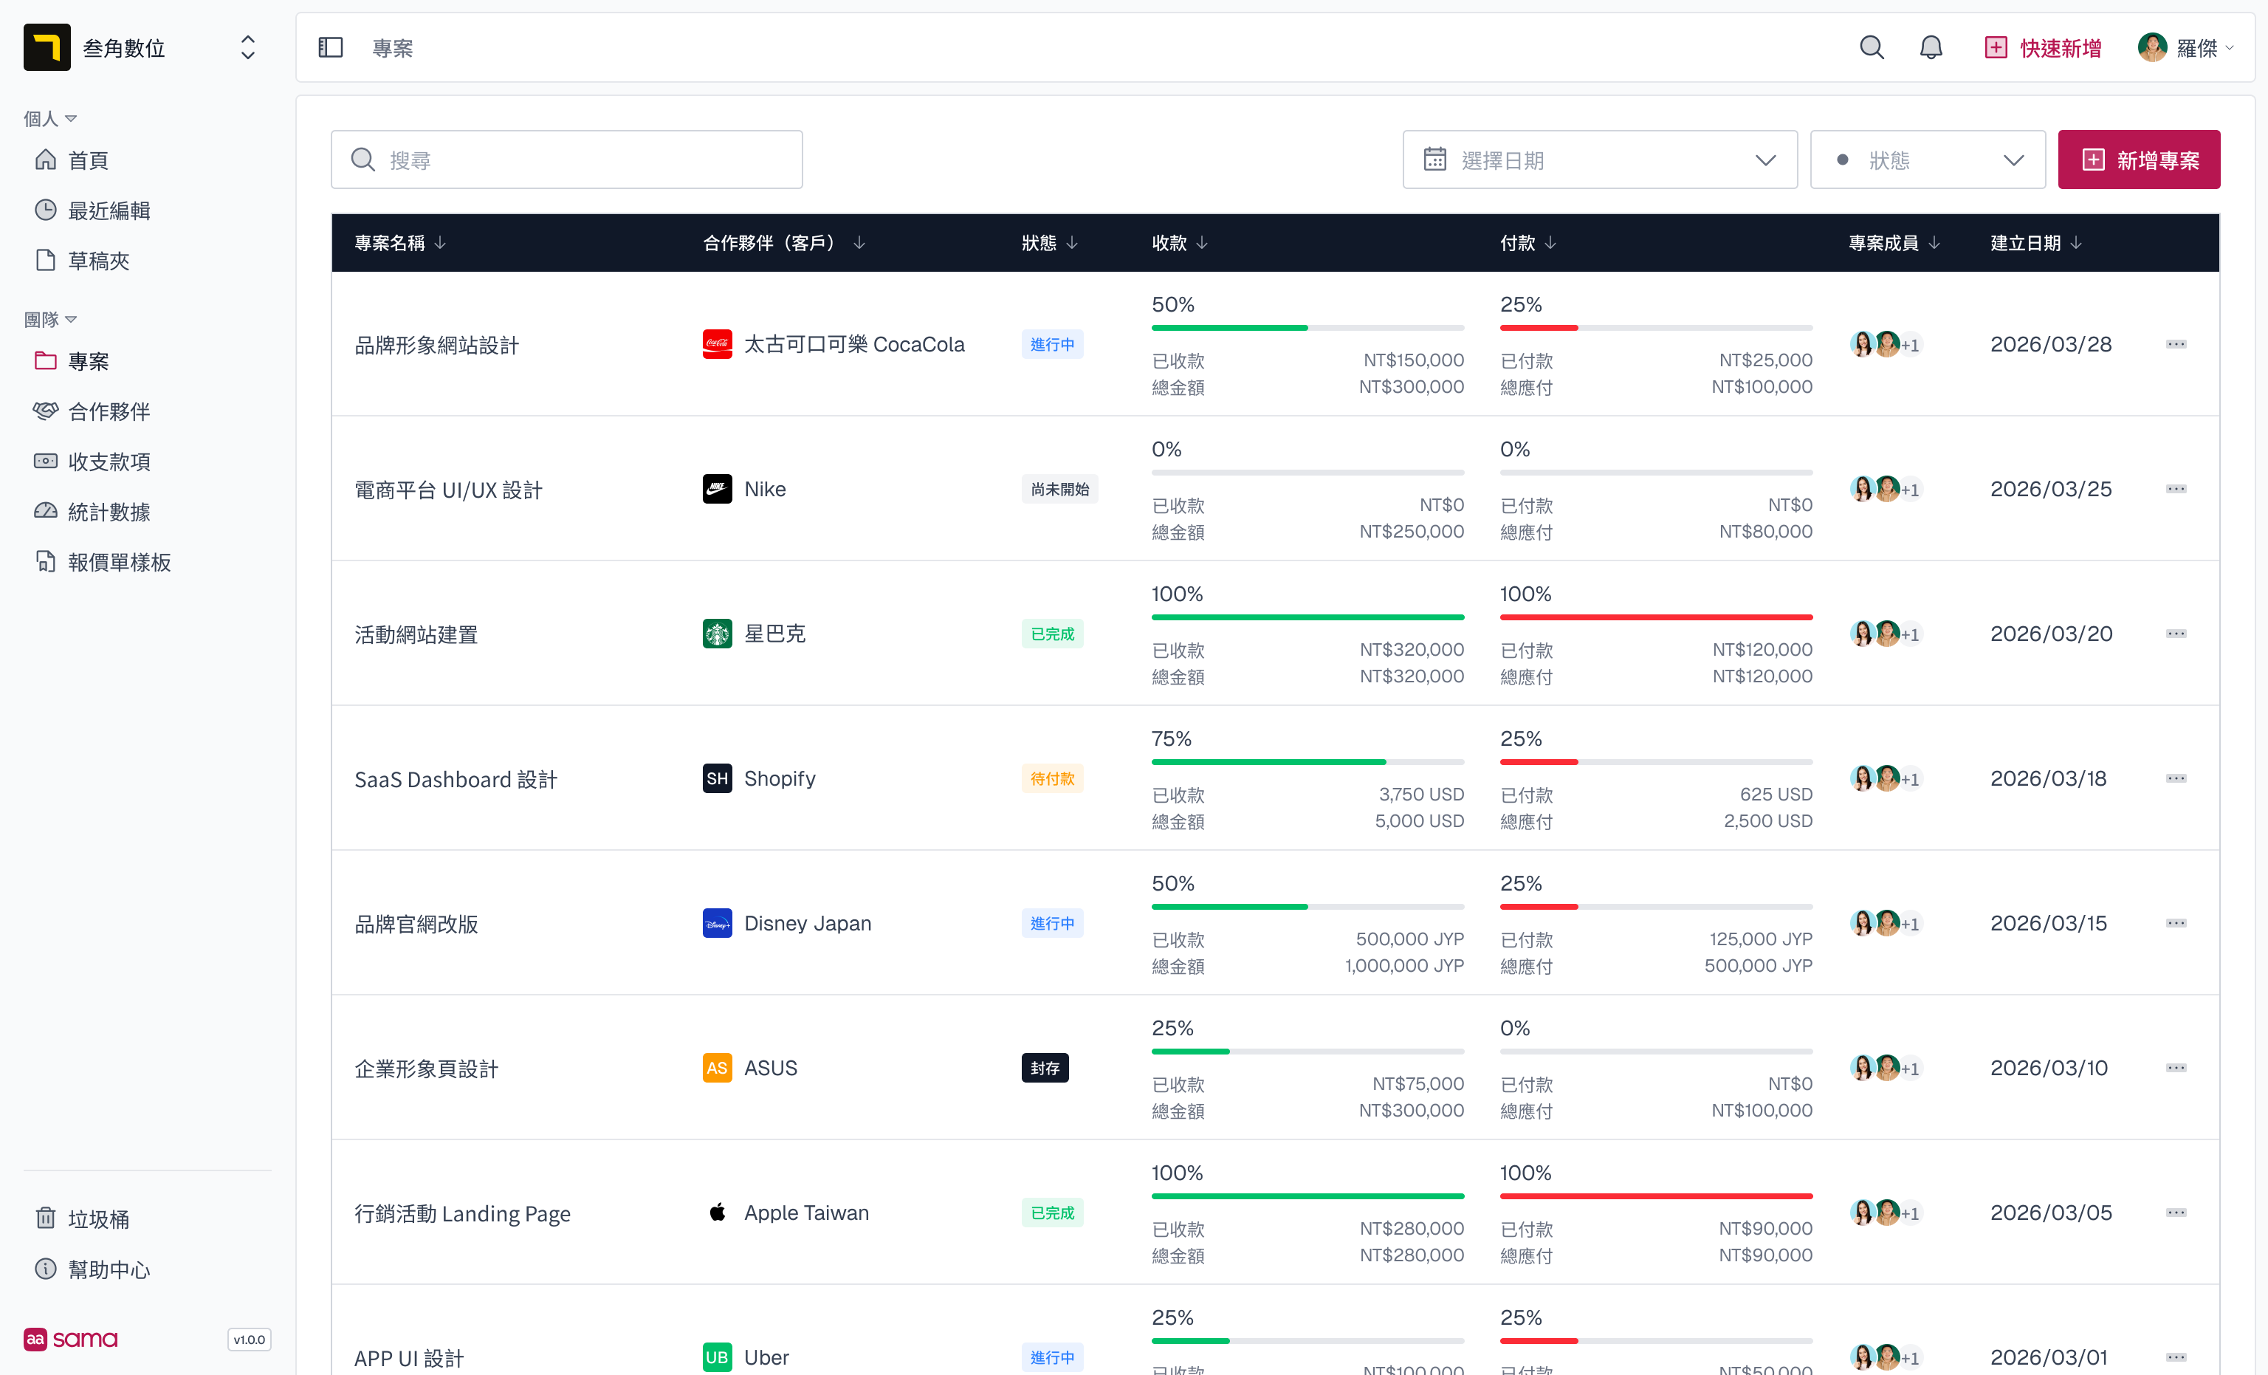
Task: Click the sama logo
Action: [x=71, y=1339]
